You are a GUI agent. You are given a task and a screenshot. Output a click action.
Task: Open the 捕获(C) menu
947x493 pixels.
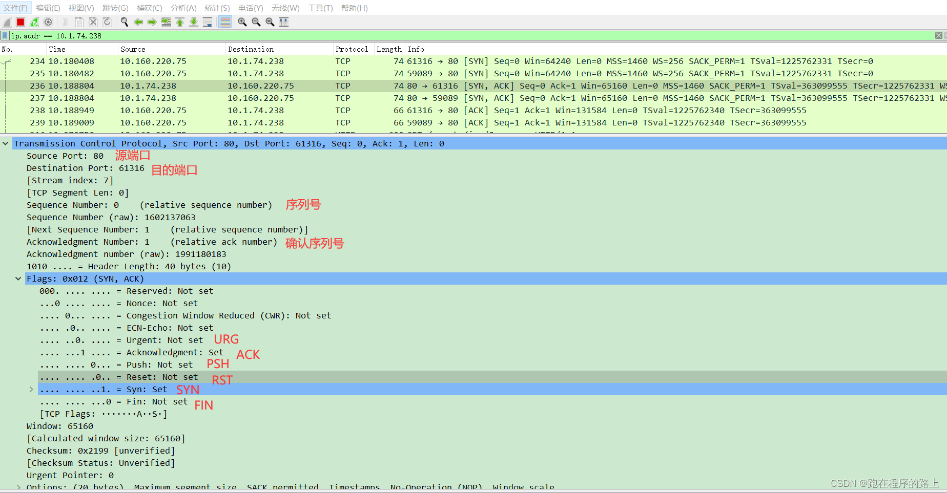pyautogui.click(x=150, y=8)
